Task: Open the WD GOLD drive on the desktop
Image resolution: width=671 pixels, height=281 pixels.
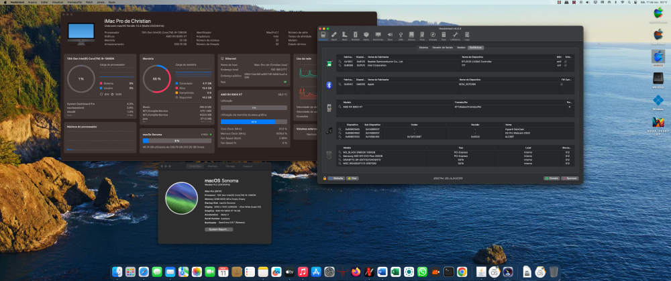Action: tap(658, 80)
